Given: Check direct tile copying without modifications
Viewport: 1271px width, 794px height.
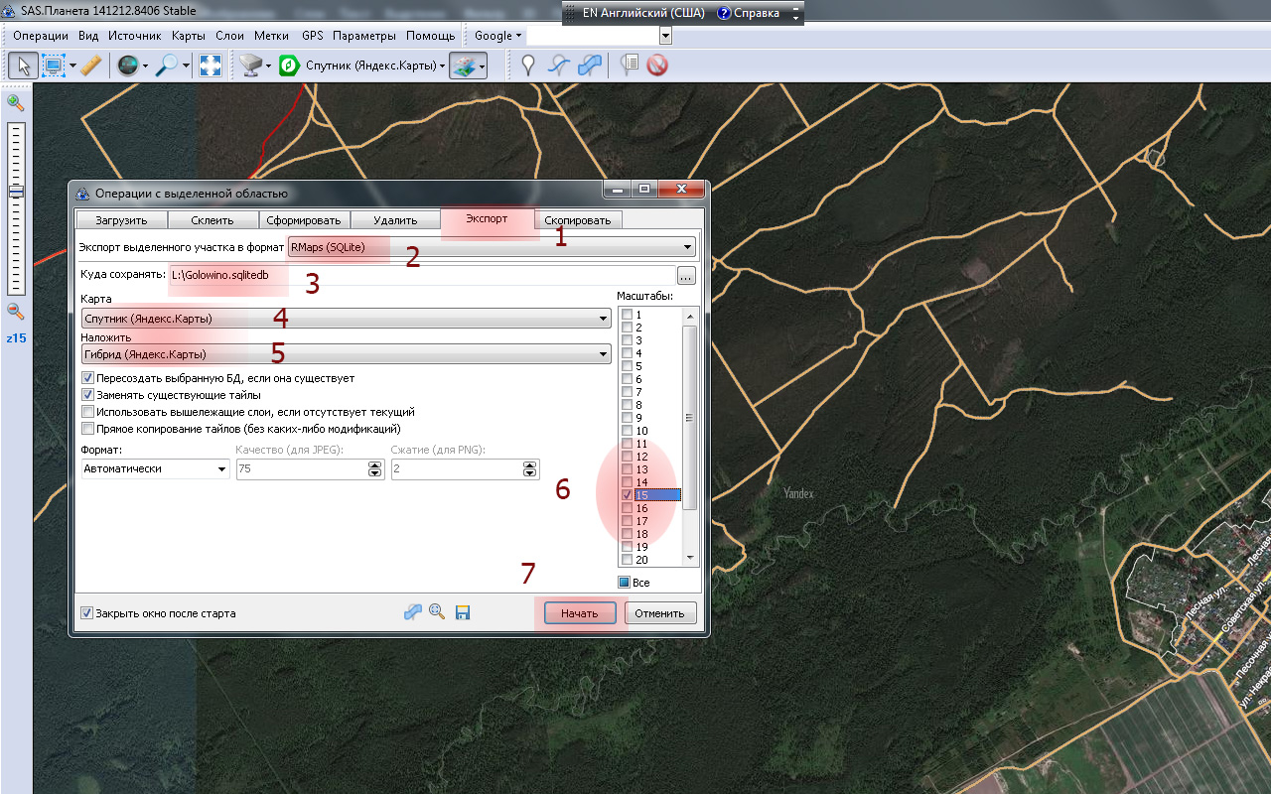Looking at the screenshot, I should pyautogui.click(x=88, y=429).
